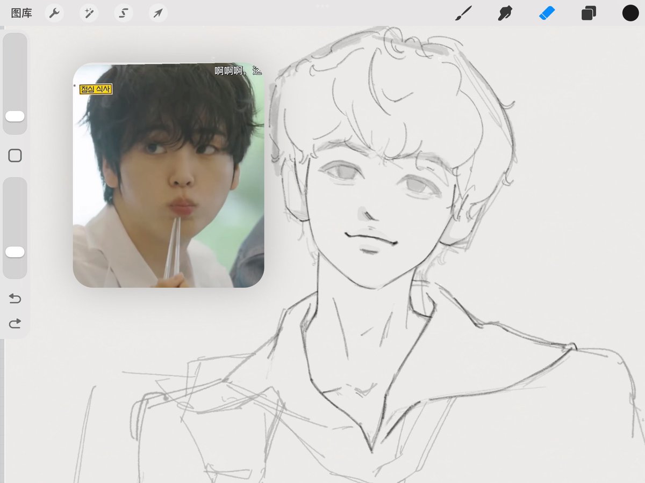This screenshot has width=645, height=483.
Task: Select the Transform arrow tool
Action: (158, 13)
